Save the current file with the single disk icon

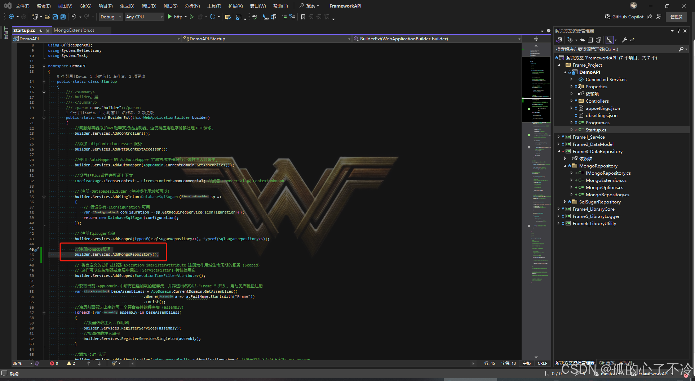tap(55, 17)
